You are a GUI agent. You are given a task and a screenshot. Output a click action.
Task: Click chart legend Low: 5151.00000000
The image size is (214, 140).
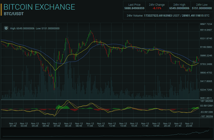(47, 28)
